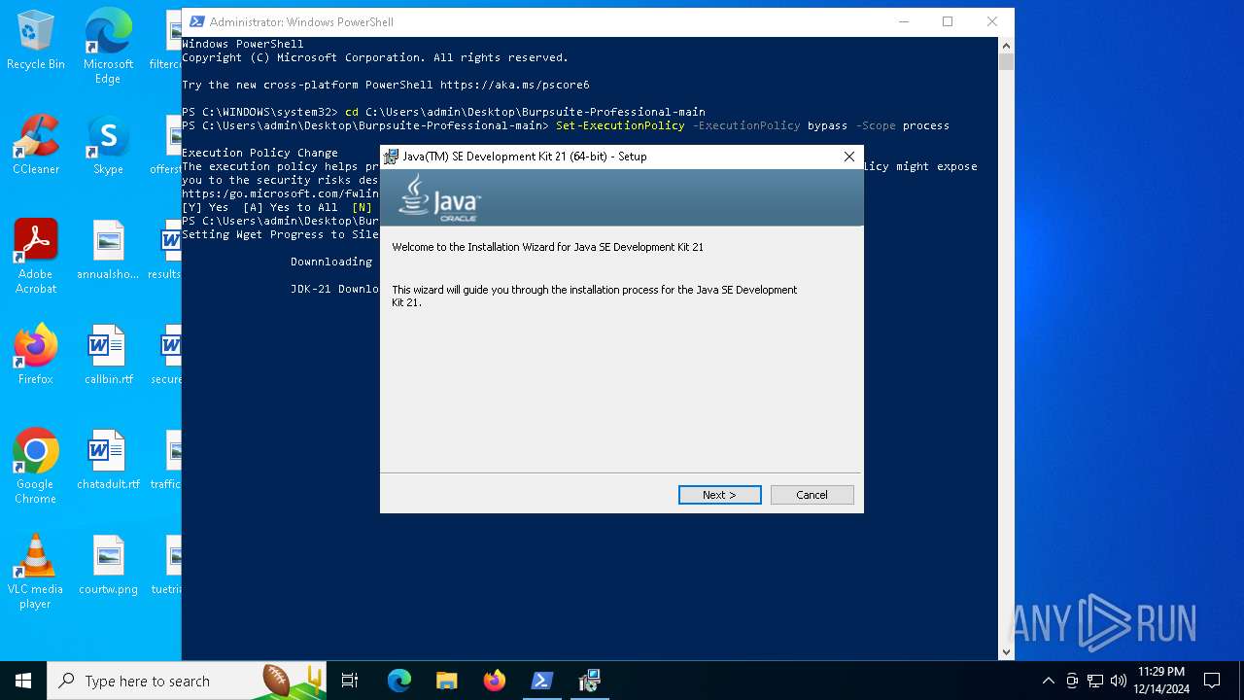
Task: Click Next in the Java setup wizard
Action: [x=719, y=495]
